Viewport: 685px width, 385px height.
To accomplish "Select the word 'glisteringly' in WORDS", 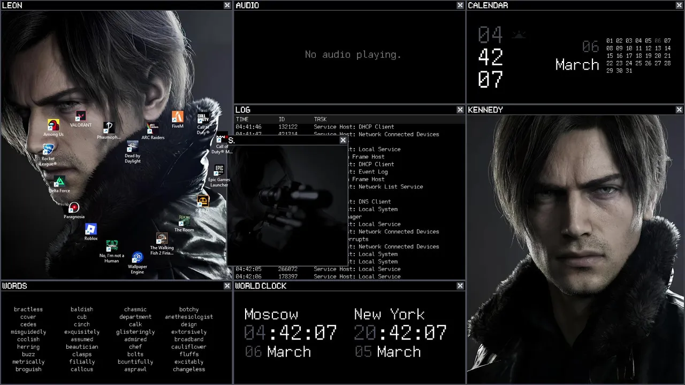I will pos(135,332).
